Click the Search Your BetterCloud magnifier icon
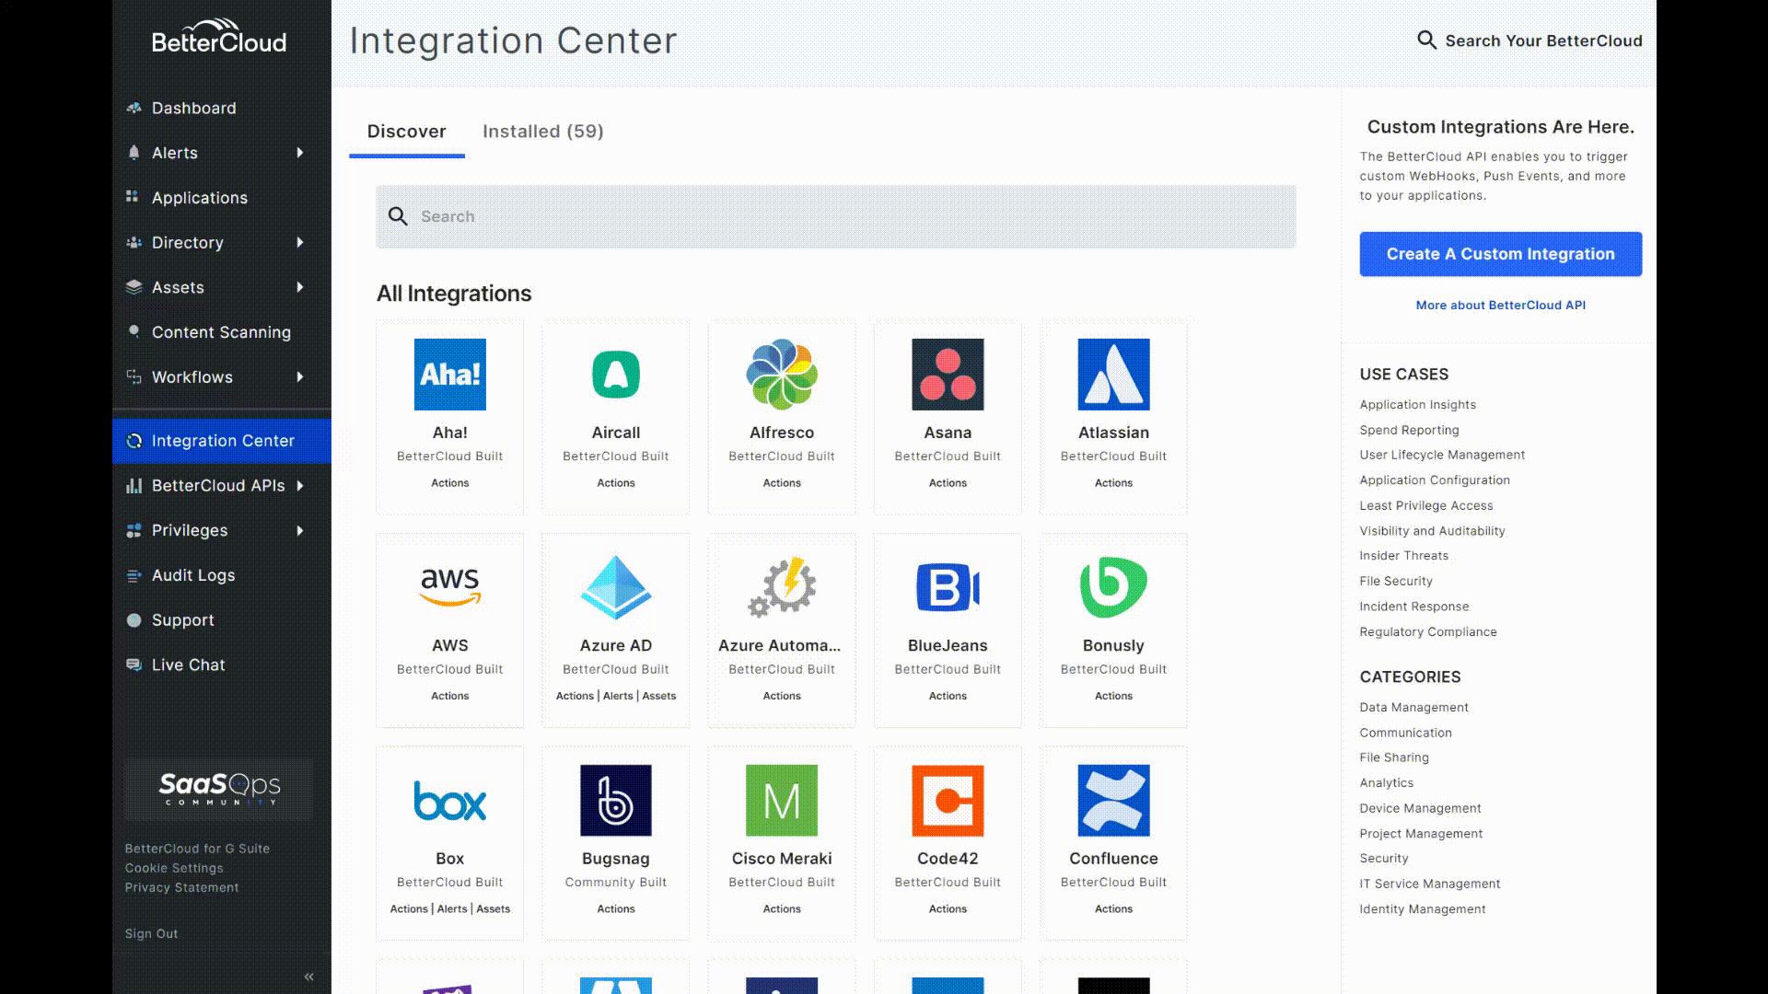Screen dimensions: 1768x994 coord(1426,40)
